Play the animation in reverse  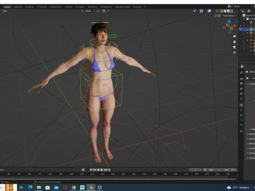pos(98,170)
